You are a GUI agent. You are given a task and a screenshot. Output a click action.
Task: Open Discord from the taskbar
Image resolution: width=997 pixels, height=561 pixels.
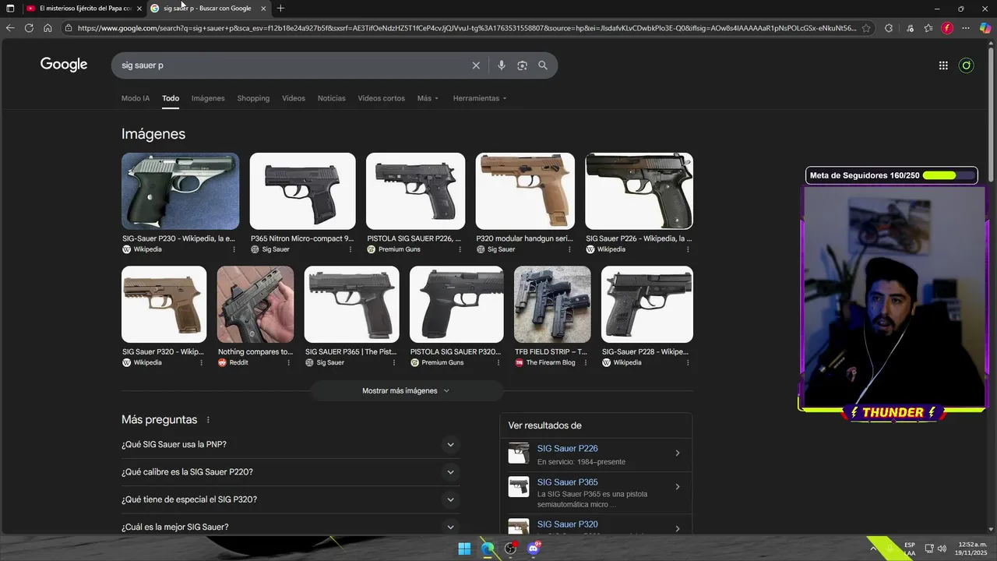[534, 549]
